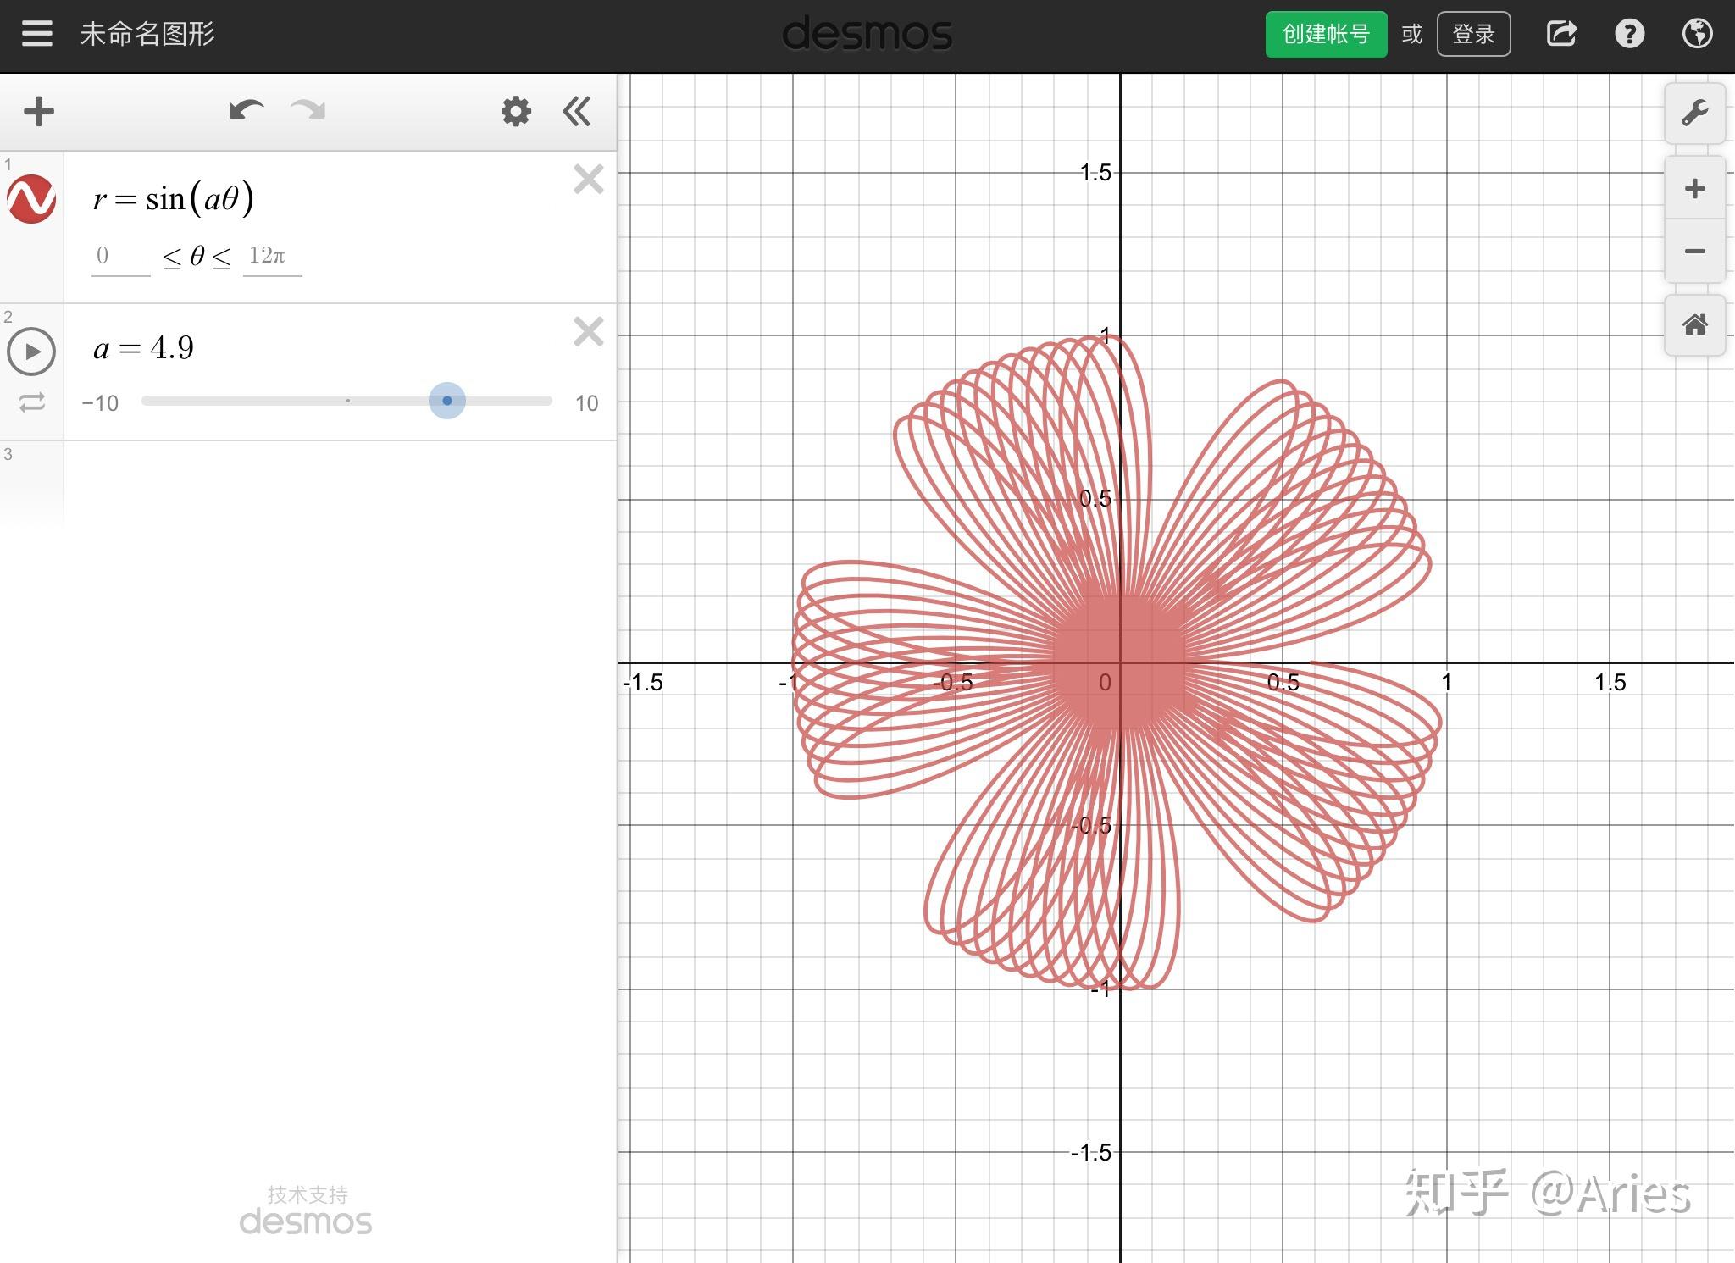Open the hamburger main menu
1735x1263 pixels.
(36, 34)
